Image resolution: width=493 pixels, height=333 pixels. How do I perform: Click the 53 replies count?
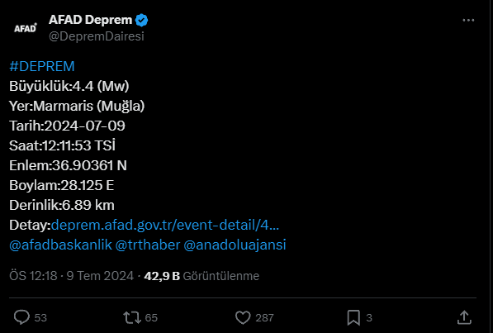[40, 318]
